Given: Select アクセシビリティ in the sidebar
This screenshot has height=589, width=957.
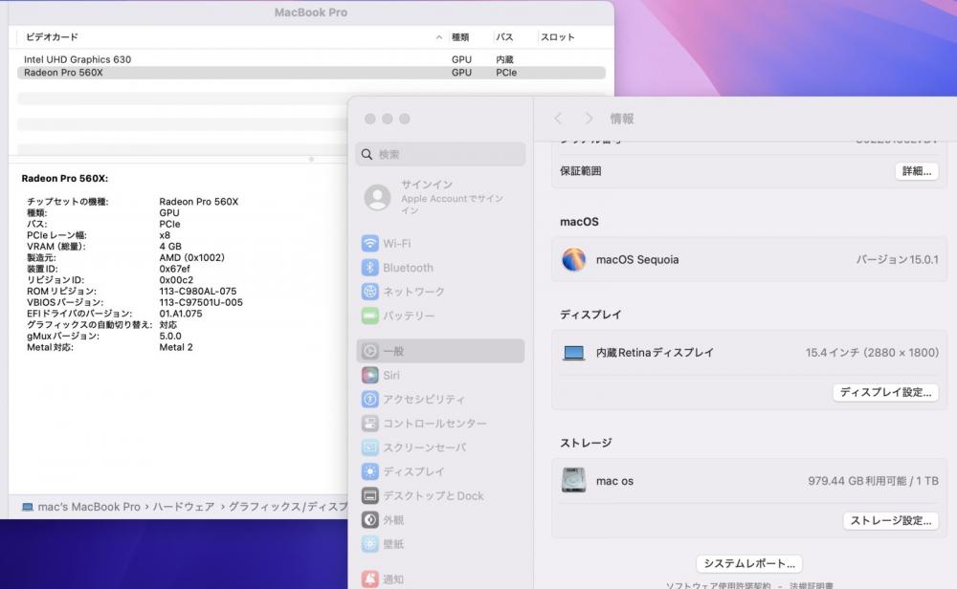Looking at the screenshot, I should (423, 400).
